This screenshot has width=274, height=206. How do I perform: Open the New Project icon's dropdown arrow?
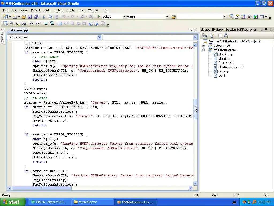(10, 17)
